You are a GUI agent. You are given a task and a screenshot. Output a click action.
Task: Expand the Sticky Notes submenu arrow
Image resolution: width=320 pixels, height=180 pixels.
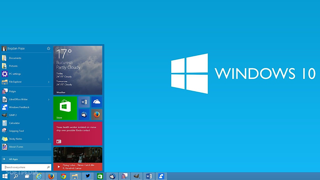pos(49,139)
